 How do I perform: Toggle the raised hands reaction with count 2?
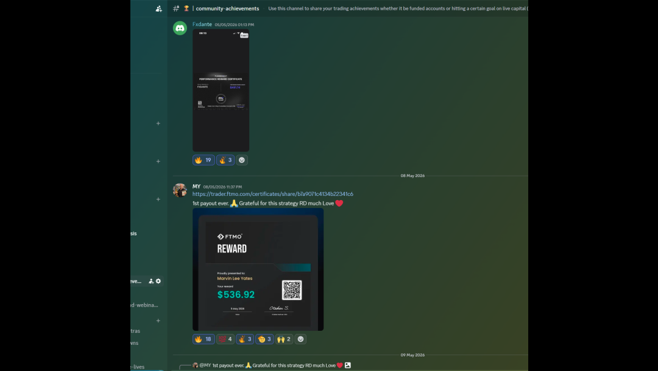coord(284,339)
